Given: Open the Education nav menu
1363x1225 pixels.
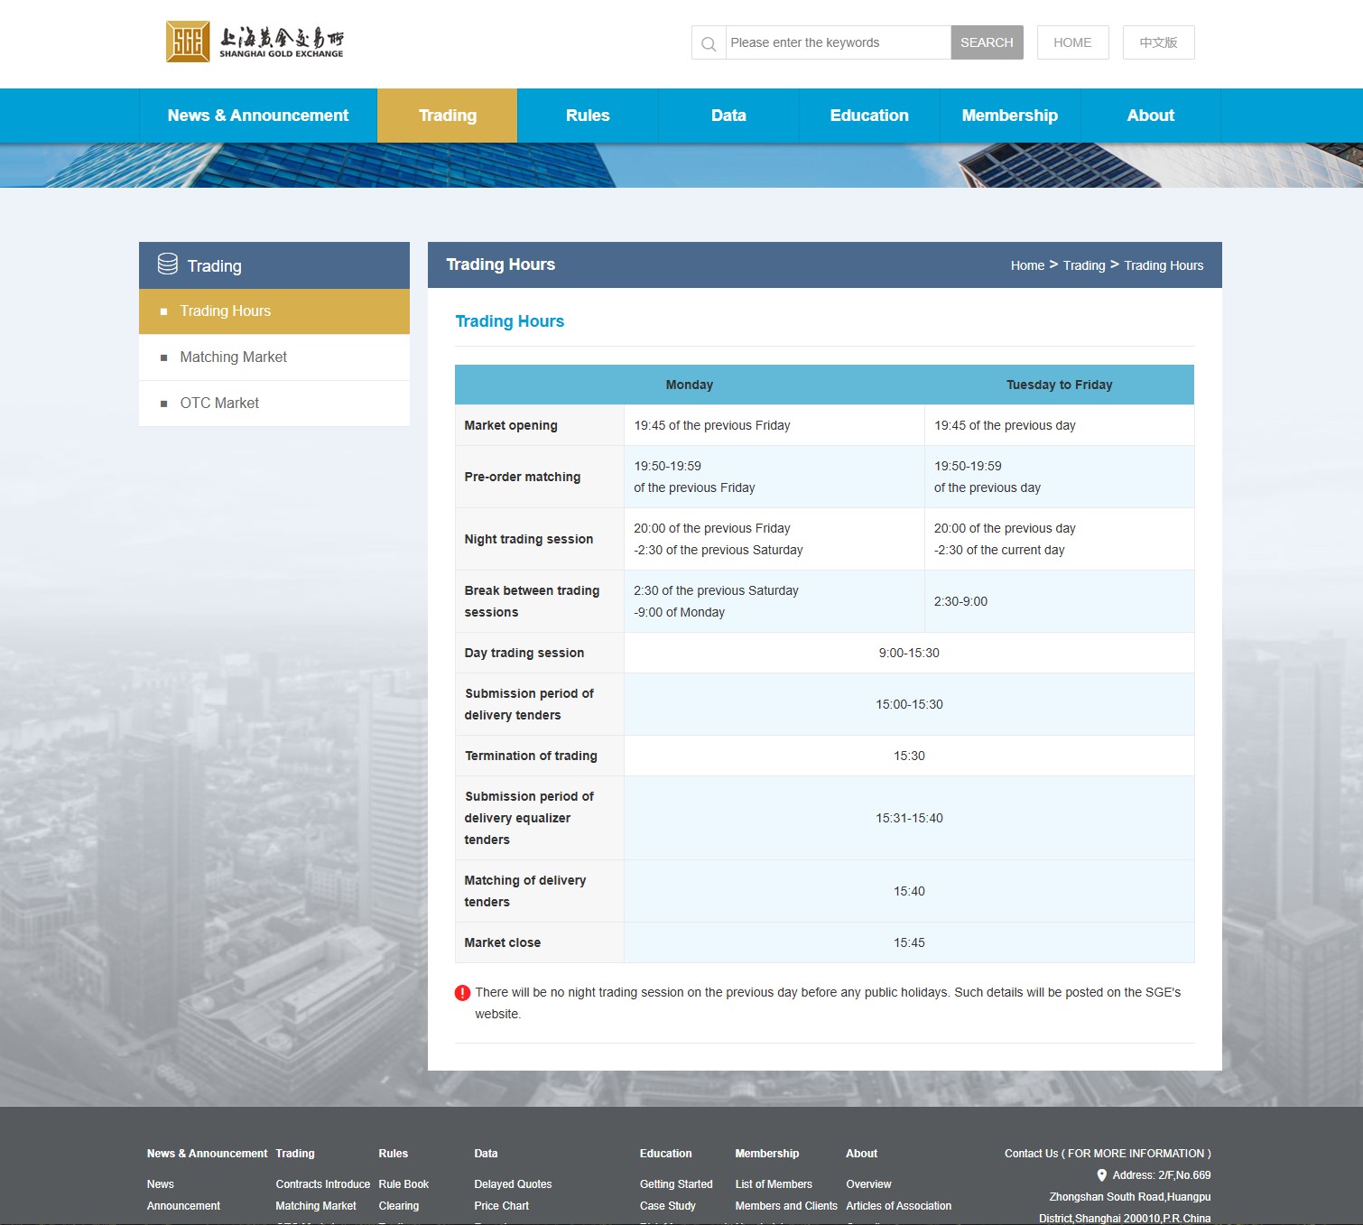Looking at the screenshot, I should [x=869, y=116].
